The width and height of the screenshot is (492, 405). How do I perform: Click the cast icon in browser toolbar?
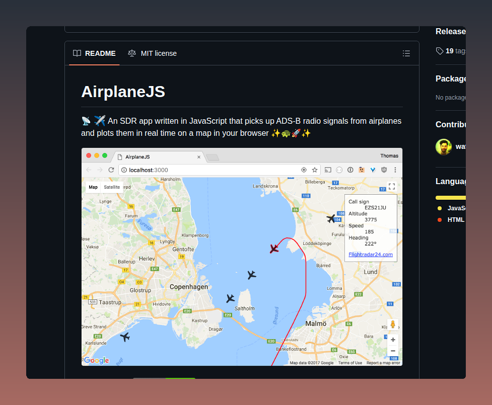pyautogui.click(x=328, y=170)
